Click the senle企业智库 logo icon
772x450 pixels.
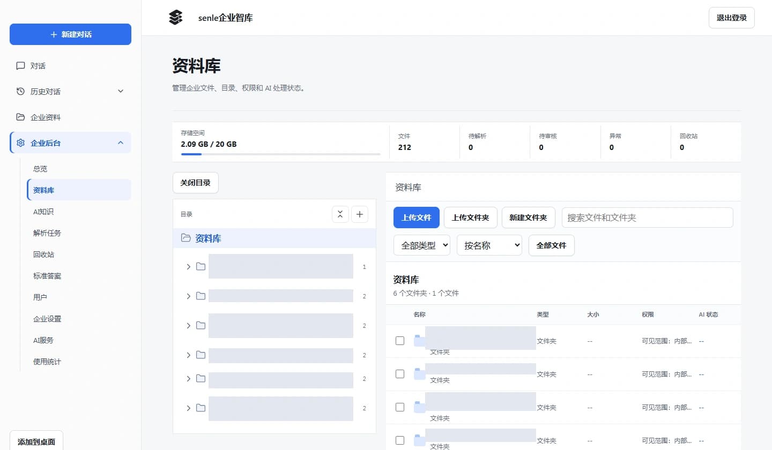point(176,18)
